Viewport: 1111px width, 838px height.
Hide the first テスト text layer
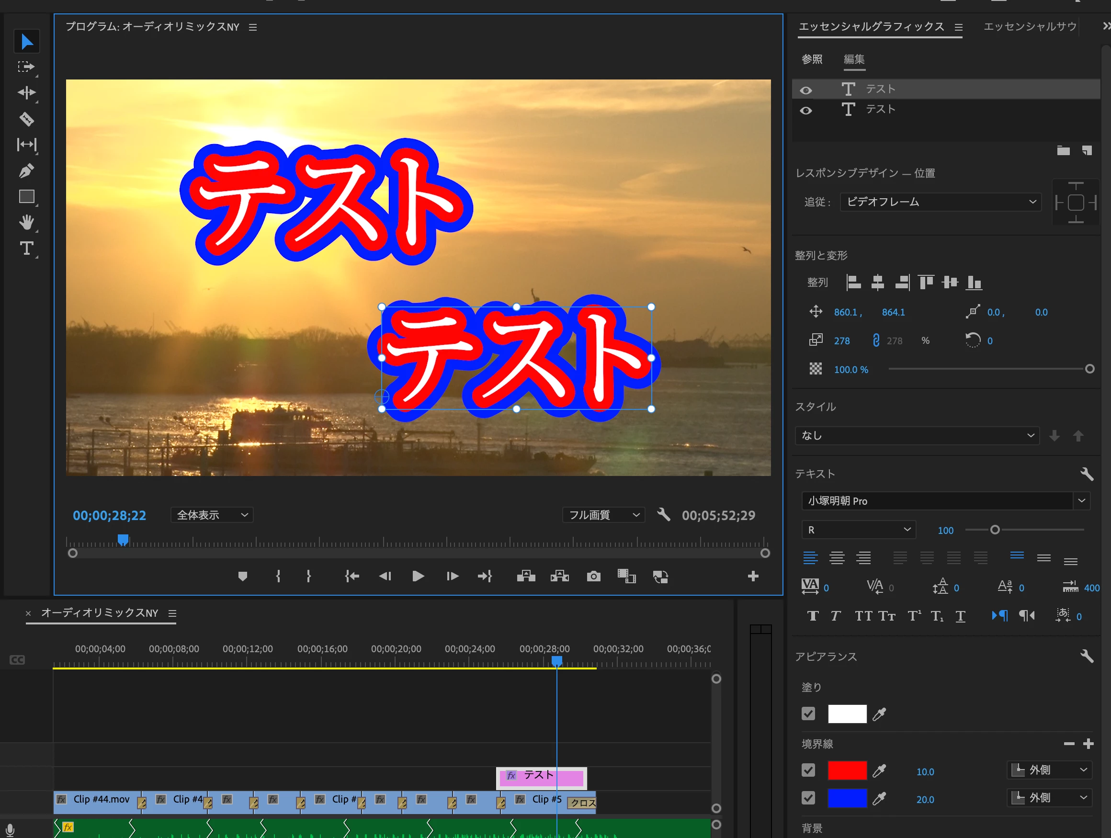point(805,91)
